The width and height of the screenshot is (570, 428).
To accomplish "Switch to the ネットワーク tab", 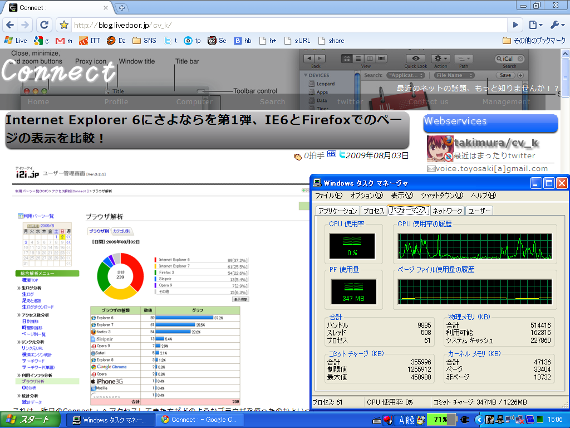I will point(447,211).
